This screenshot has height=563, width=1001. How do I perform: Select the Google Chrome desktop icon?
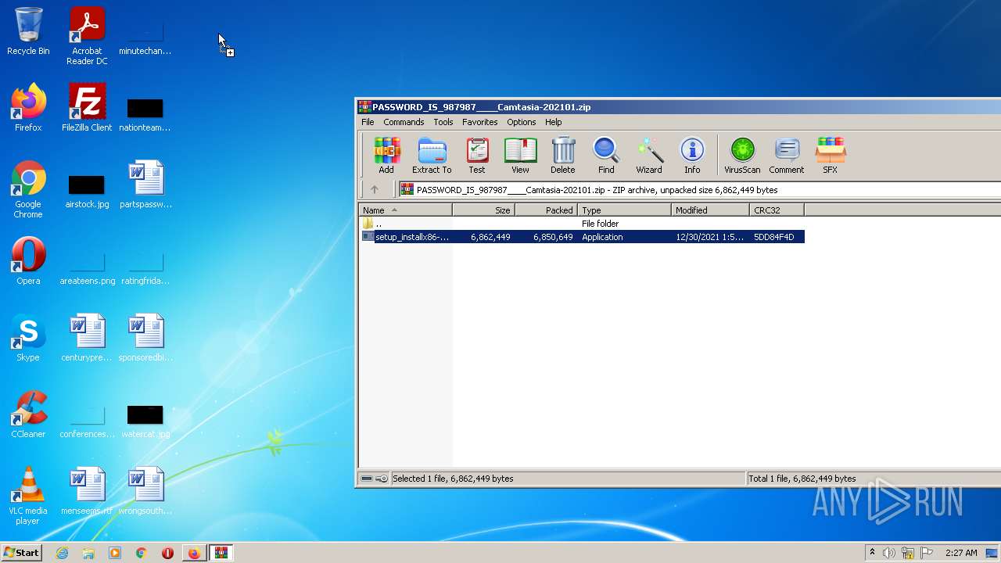(28, 189)
